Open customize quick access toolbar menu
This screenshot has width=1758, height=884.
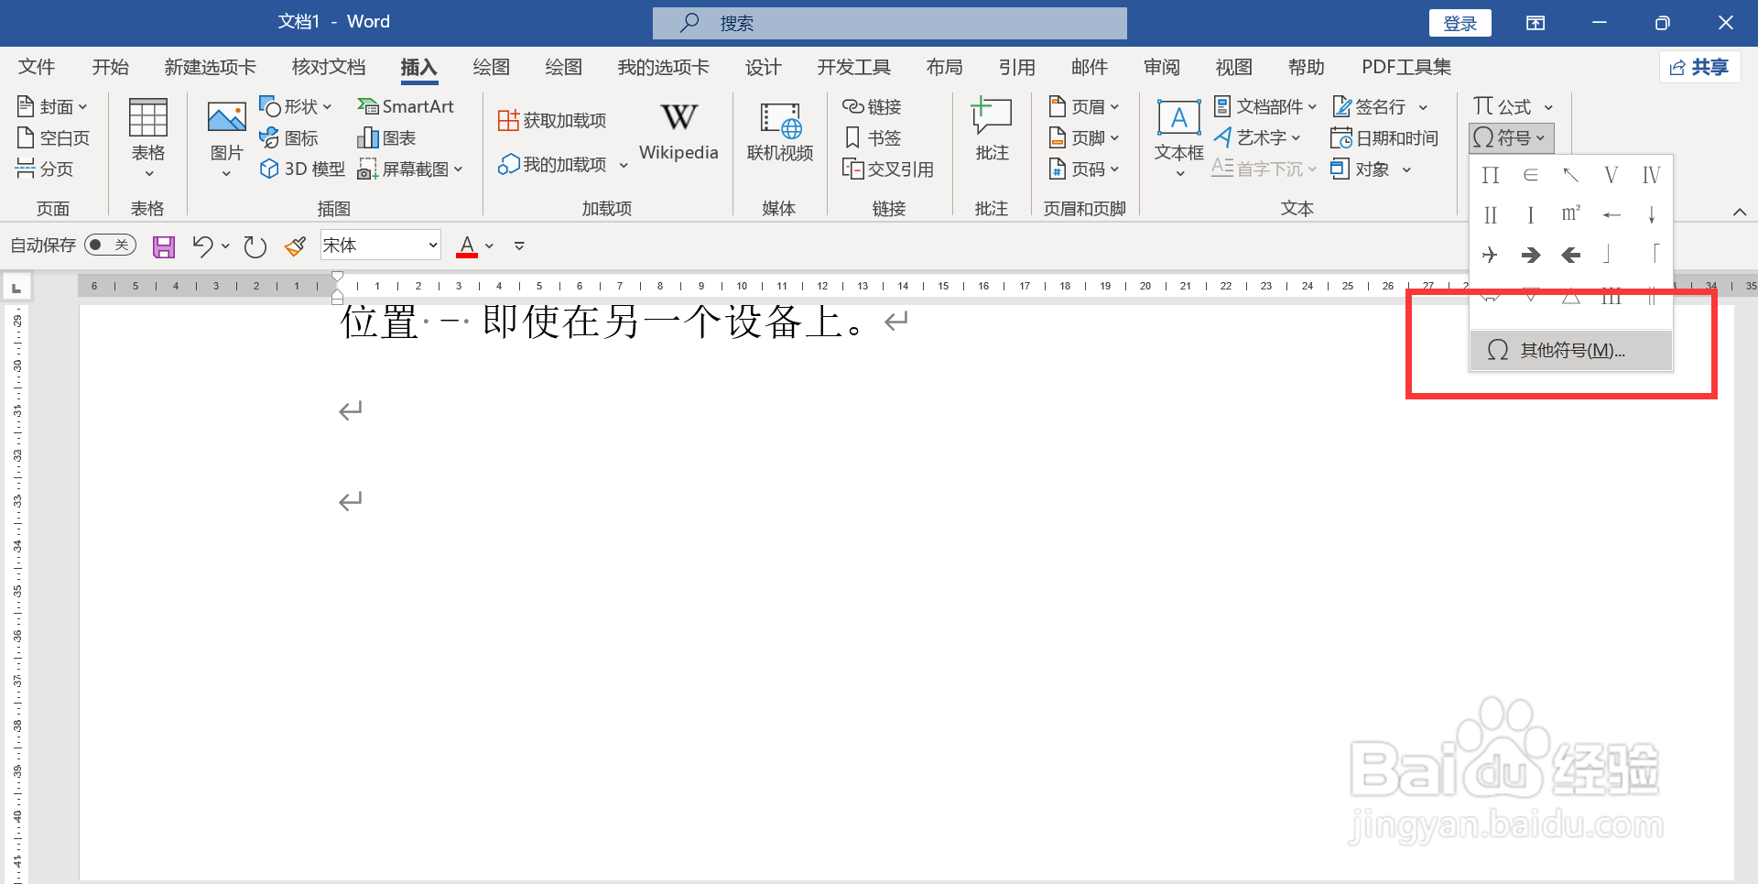[519, 246]
